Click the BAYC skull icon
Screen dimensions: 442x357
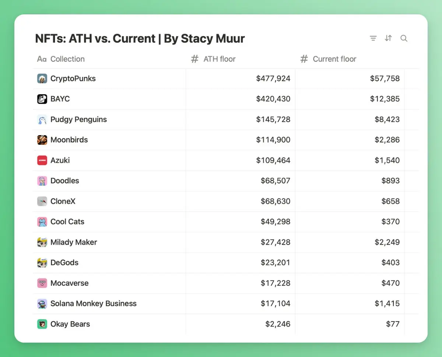click(42, 99)
